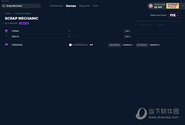Open the Hub tab

pyautogui.click(x=96, y=6)
